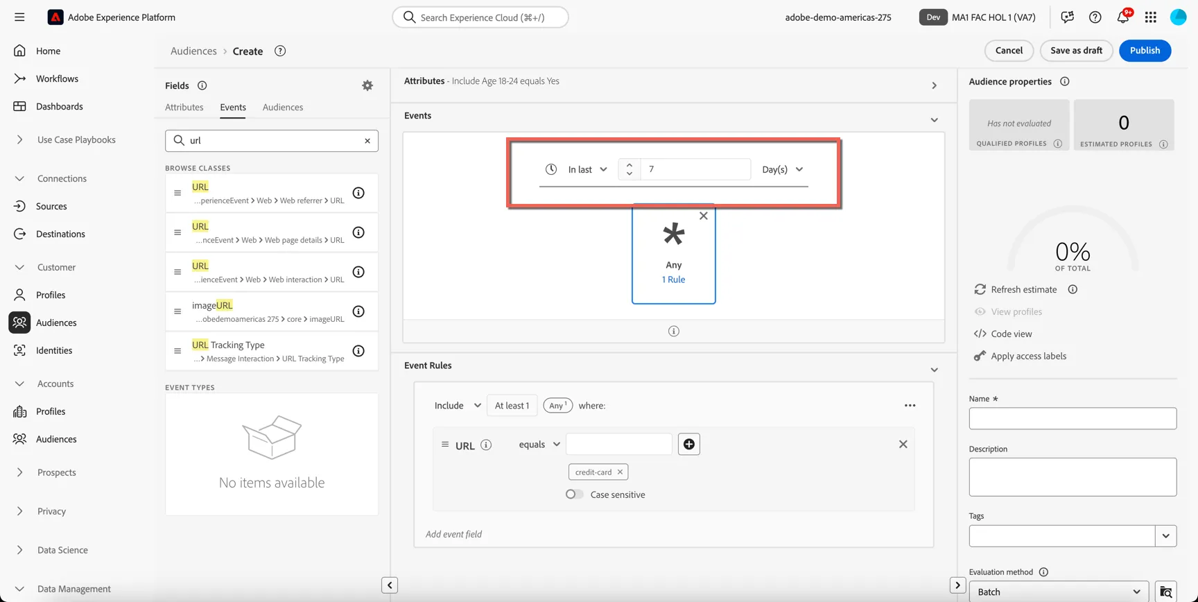Switch to the Audiences fields tab

coord(283,108)
